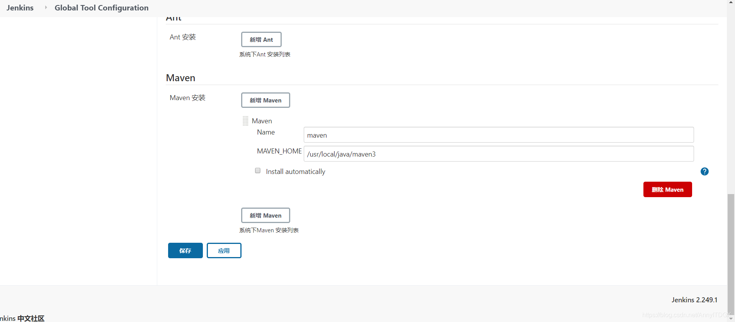Click the Jenkins 2.249.1 version link
Screen dimensions: 735x322
pyautogui.click(x=694, y=300)
